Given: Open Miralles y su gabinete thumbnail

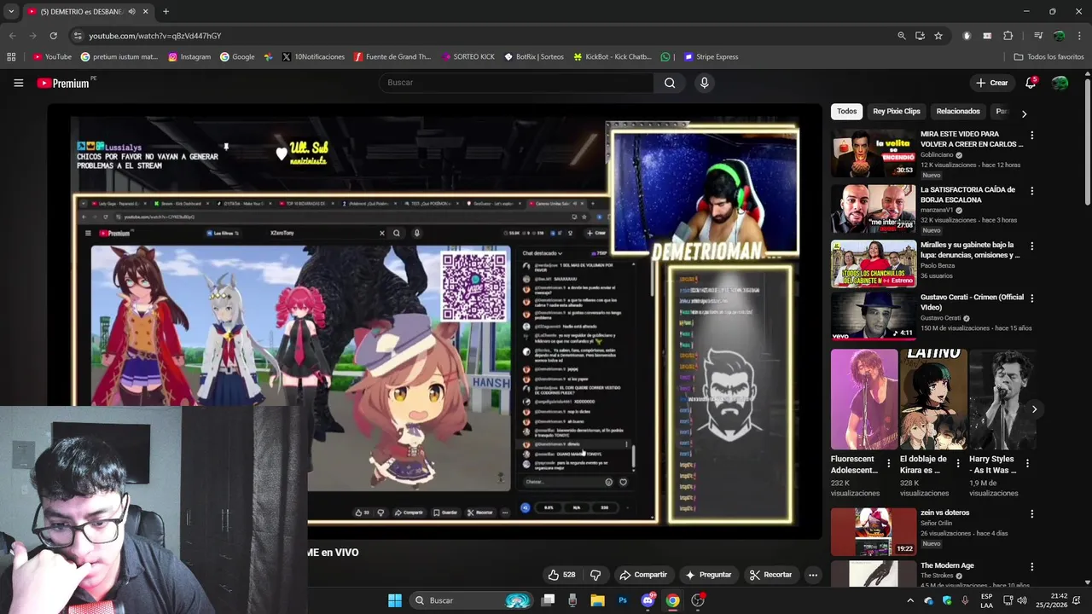Looking at the screenshot, I should click(873, 264).
